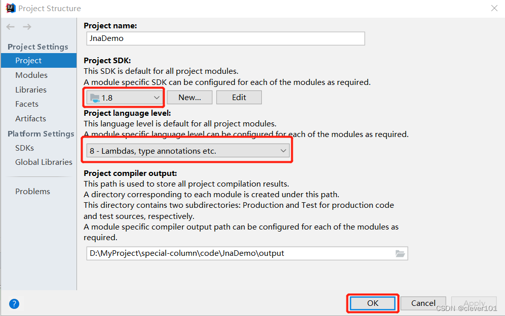Click the help question mark icon
The image size is (505, 316).
[14, 304]
